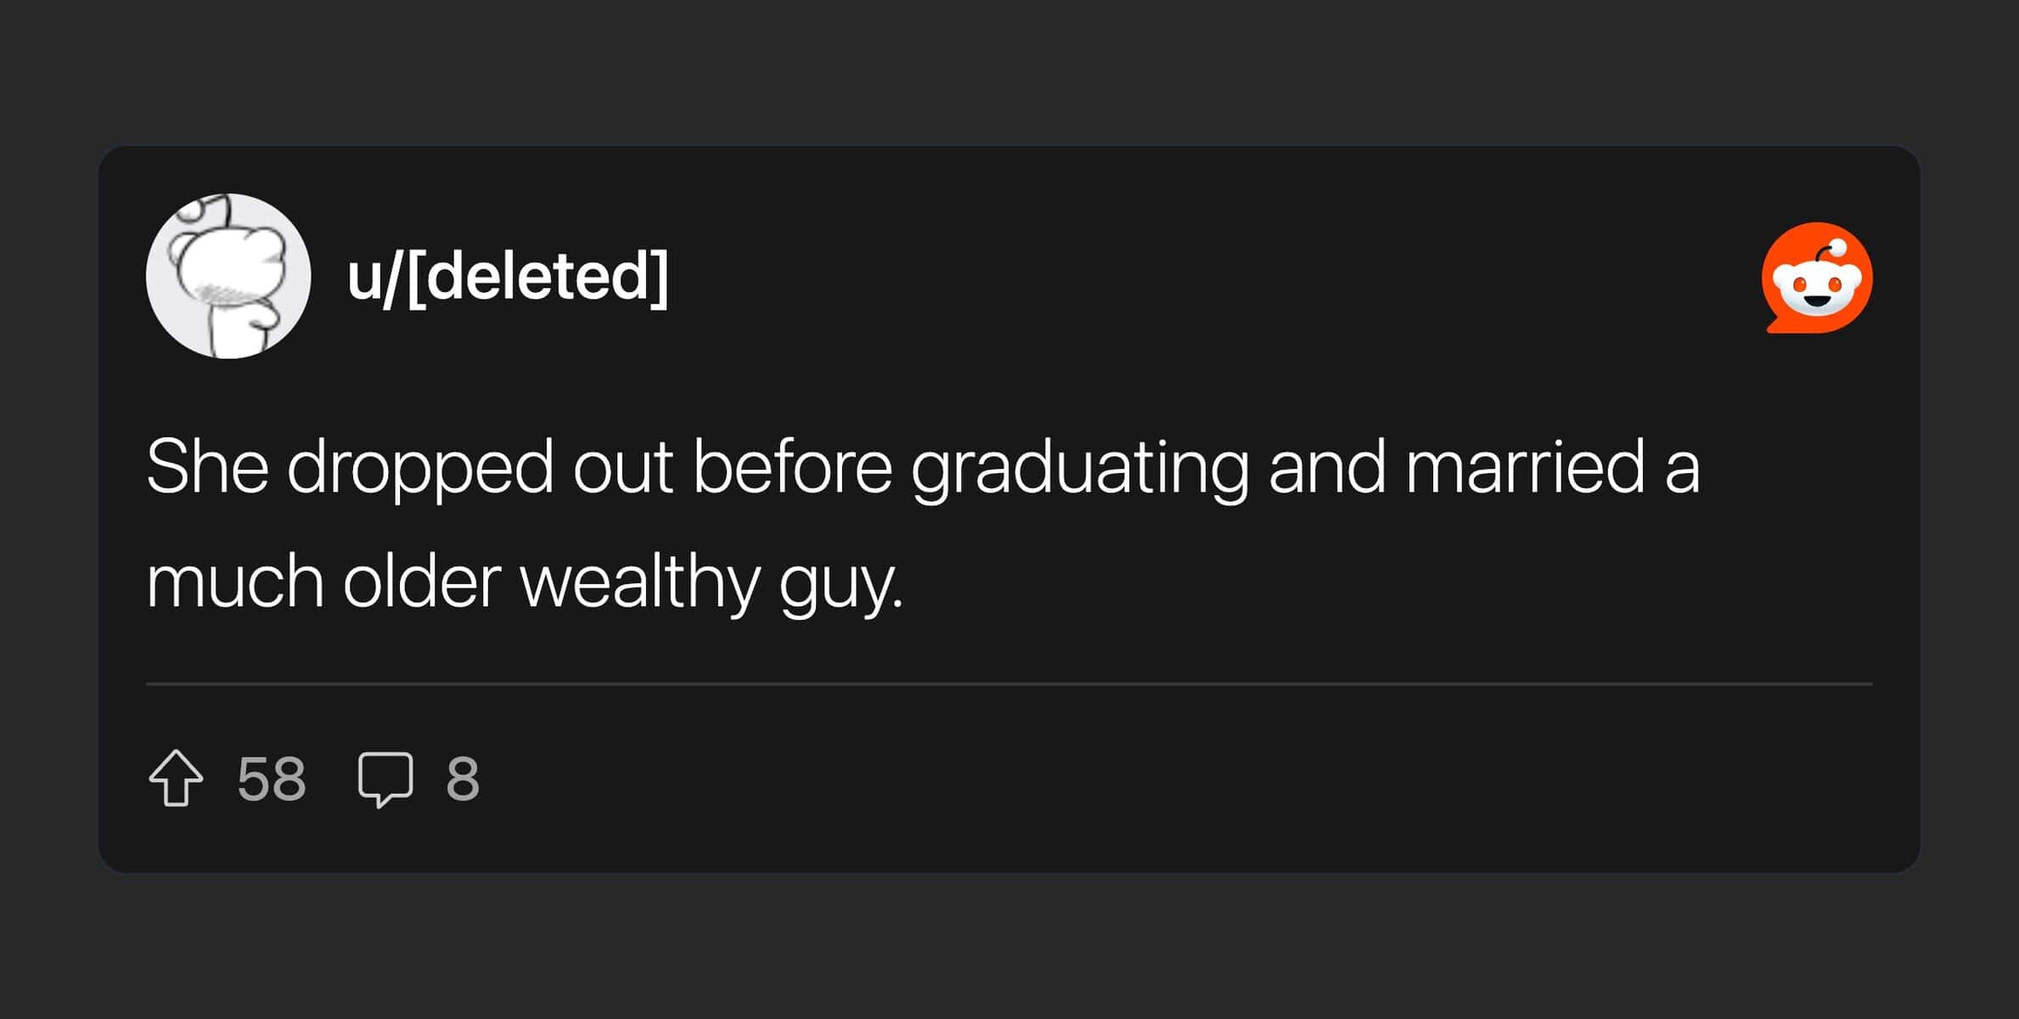Click the word "older" in the post
Image resolution: width=2019 pixels, height=1019 pixels.
tap(422, 582)
